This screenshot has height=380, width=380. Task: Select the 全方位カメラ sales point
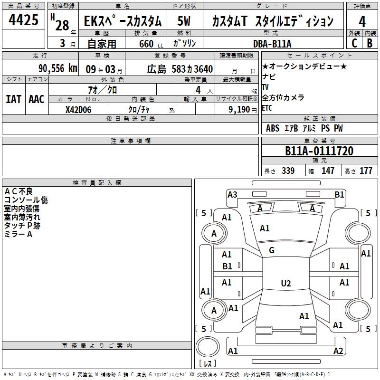(283, 97)
